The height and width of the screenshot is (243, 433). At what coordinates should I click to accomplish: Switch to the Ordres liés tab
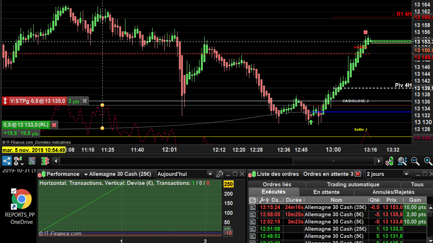277,184
